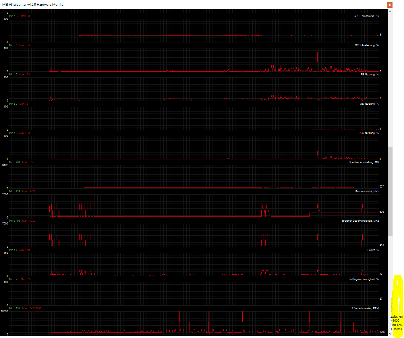Click Max : 1506 in the Prozessortakt graph

click(x=29, y=192)
